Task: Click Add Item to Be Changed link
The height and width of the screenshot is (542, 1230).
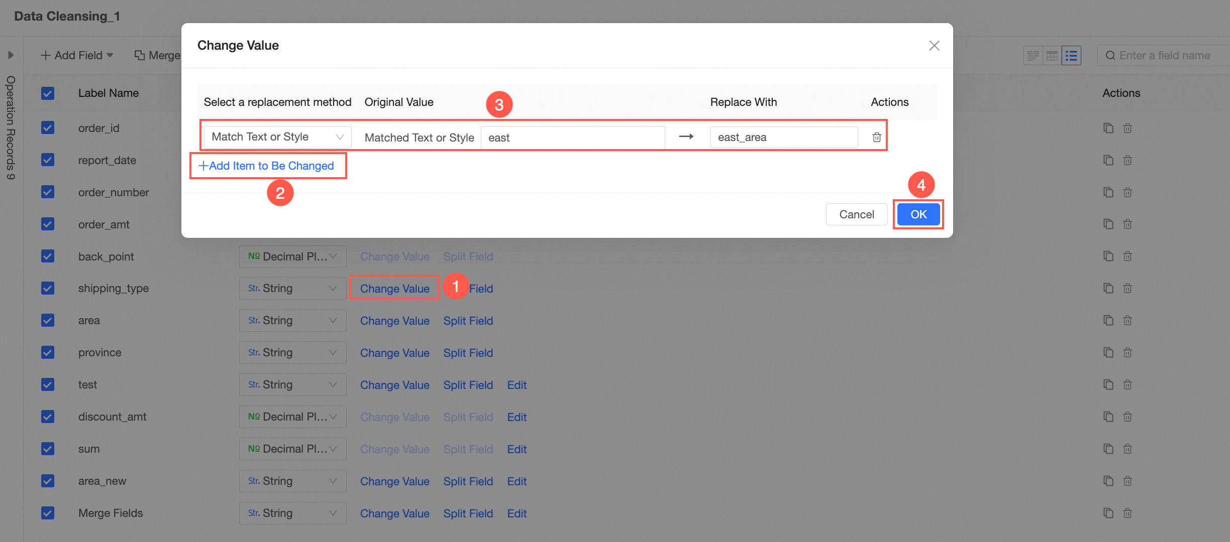Action: pos(267,166)
